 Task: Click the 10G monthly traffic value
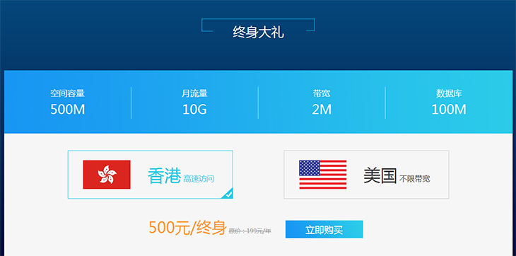click(194, 110)
